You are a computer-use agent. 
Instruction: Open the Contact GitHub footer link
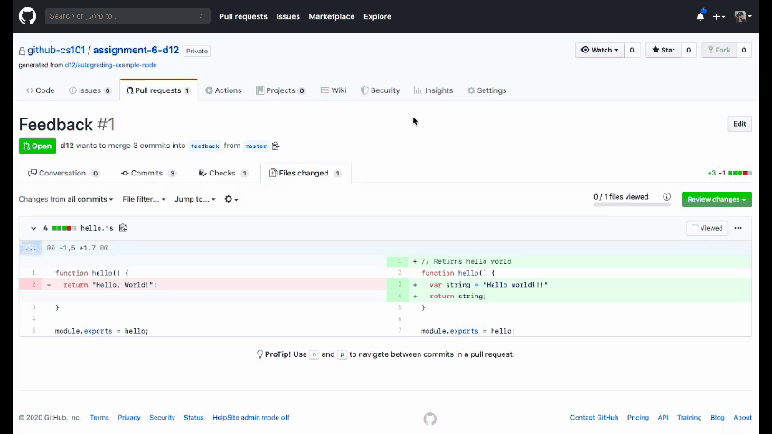(594, 417)
